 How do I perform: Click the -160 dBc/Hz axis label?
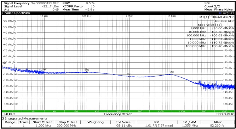(10, 104)
